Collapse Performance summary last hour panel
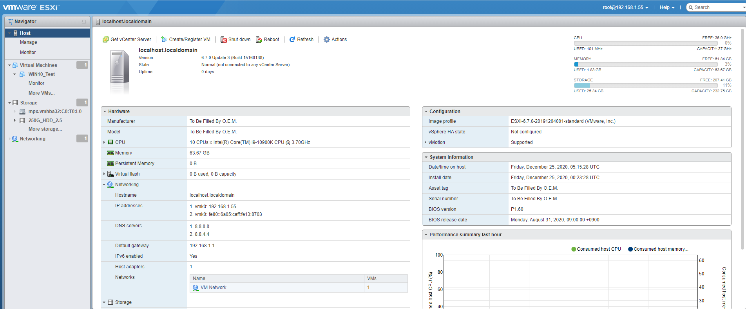This screenshot has height=309, width=746. tap(426, 235)
